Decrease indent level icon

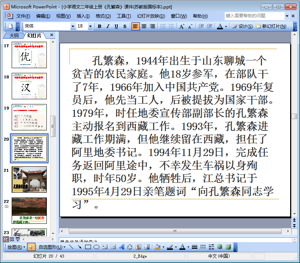pyautogui.click(x=201, y=26)
